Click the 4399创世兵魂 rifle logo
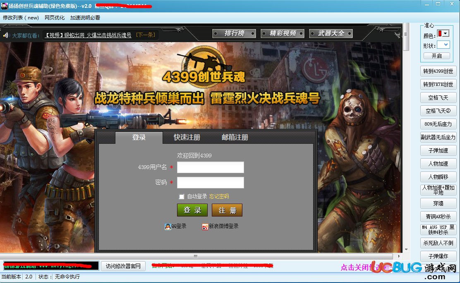This screenshot has width=460, height=283. click(x=204, y=67)
